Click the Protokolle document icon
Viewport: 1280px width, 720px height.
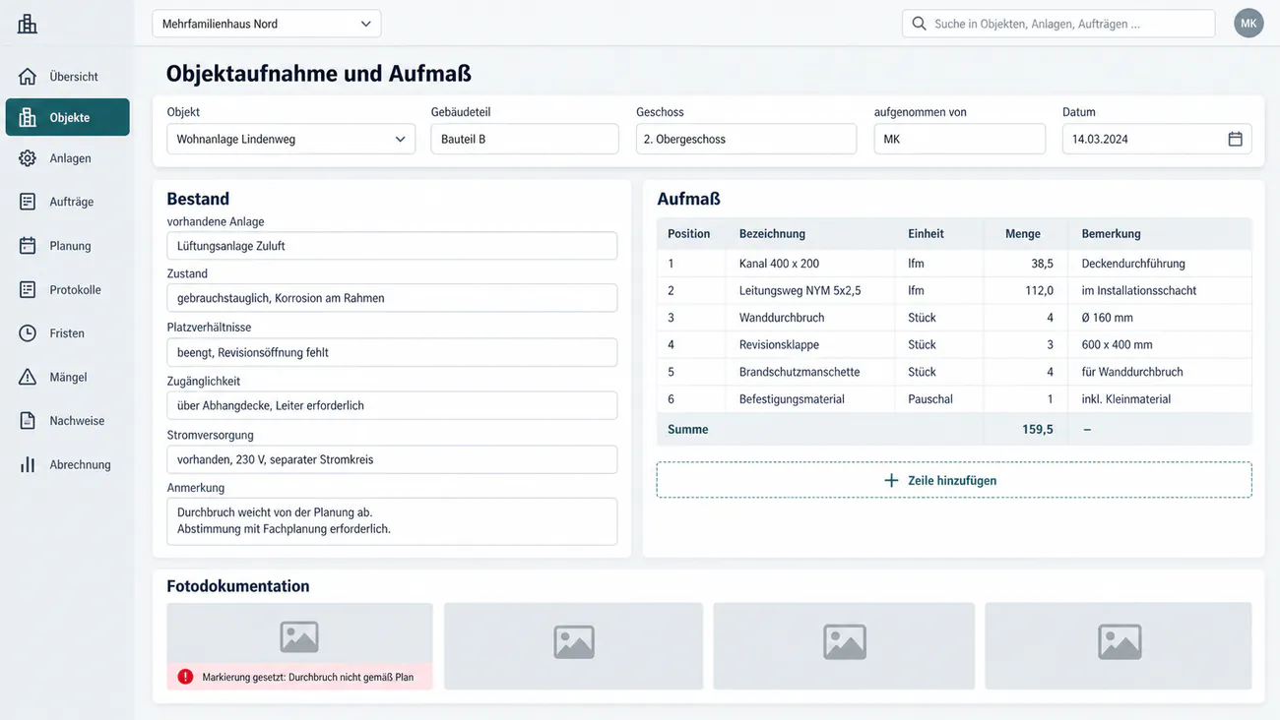28,290
